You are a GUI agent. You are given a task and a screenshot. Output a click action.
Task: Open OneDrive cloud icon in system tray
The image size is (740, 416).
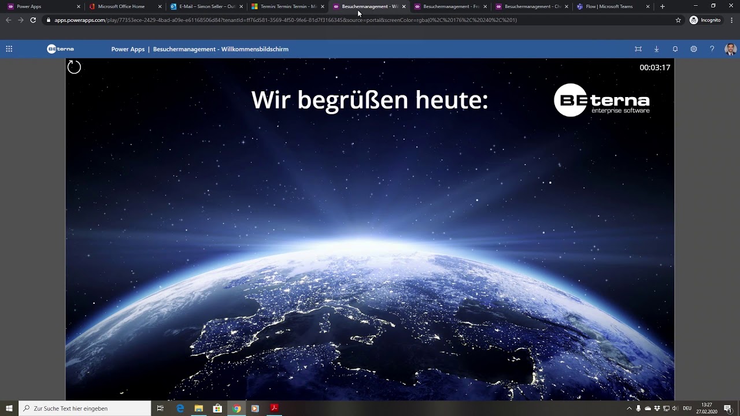point(647,408)
